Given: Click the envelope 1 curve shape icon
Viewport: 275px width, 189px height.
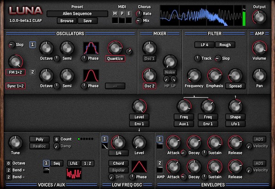Looking at the screenshot, I should tap(159, 146).
